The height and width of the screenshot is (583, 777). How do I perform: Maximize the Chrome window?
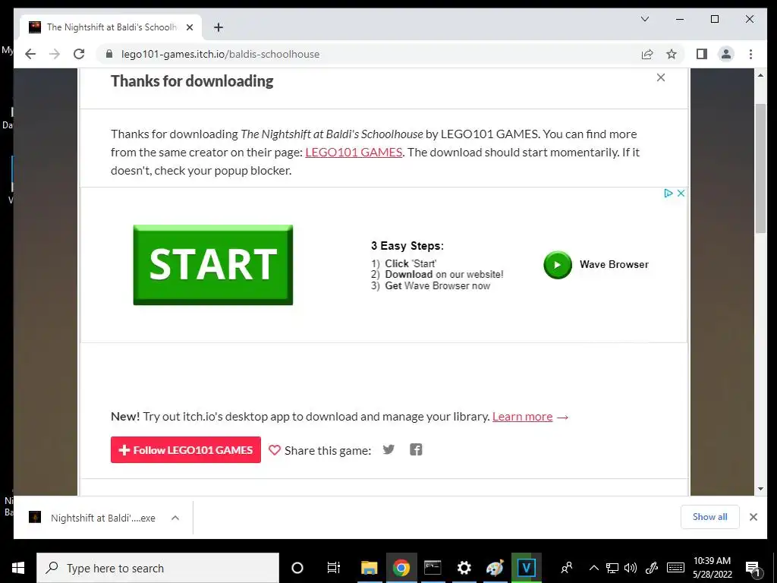point(715,19)
